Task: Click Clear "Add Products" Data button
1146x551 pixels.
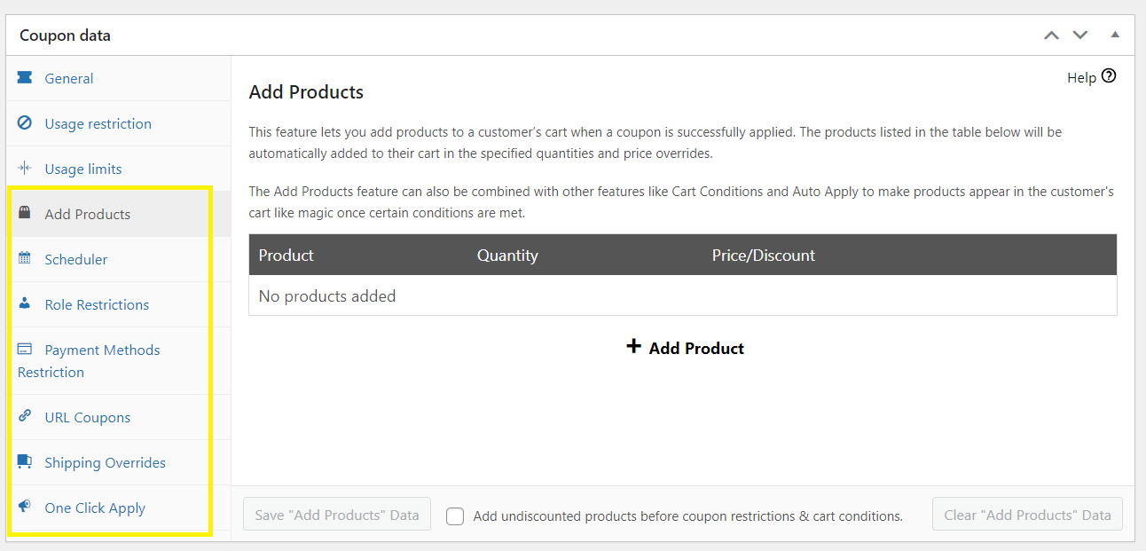Action: tap(1027, 515)
